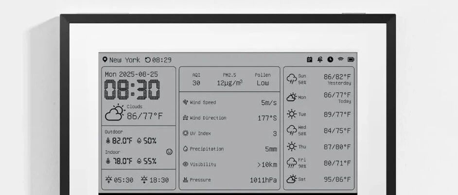
Task: Tap the Outdoor temperature 82.0°F
Action: 122,141
